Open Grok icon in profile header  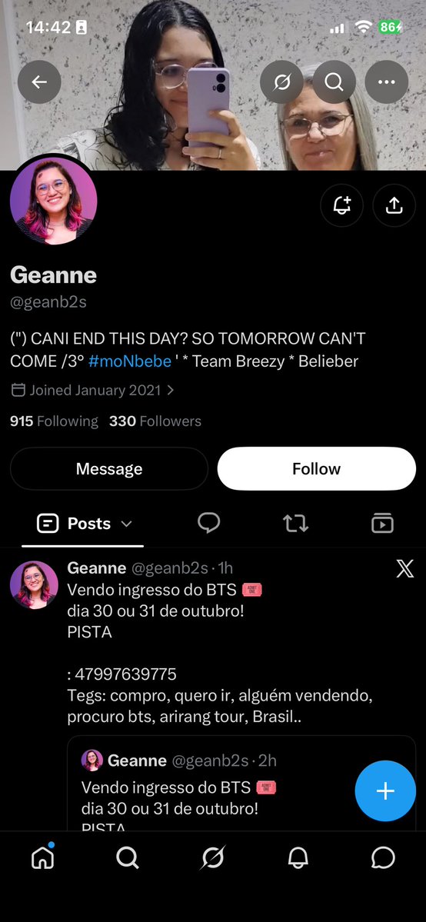[x=282, y=82]
